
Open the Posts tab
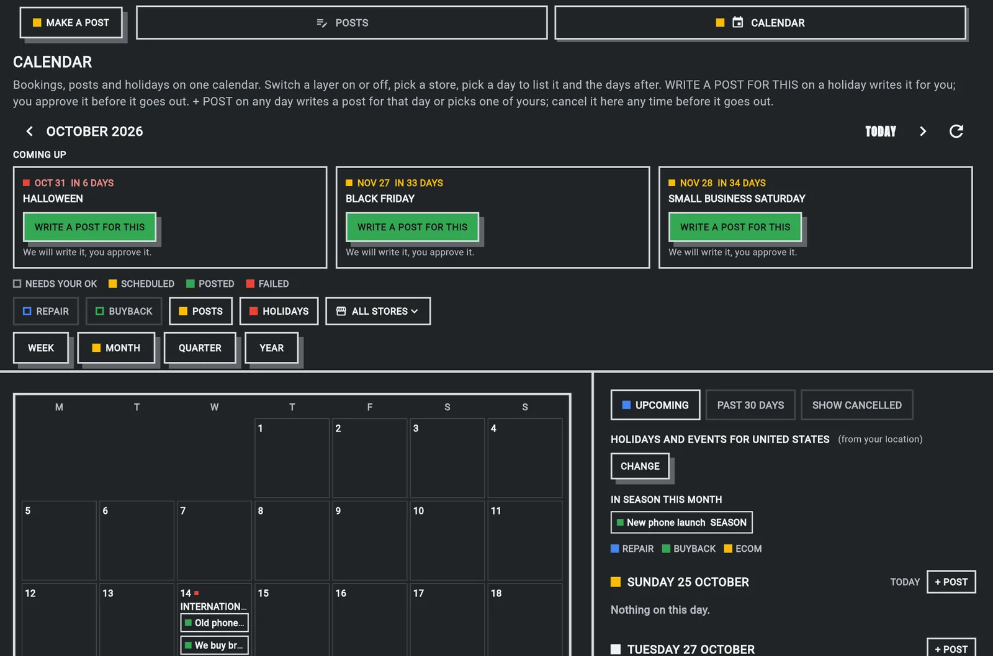pyautogui.click(x=342, y=23)
